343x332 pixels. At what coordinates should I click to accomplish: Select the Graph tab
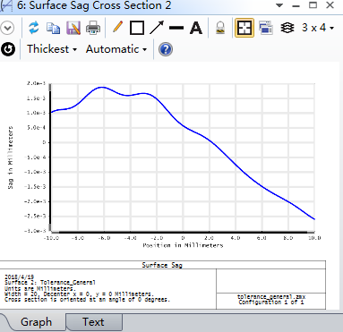[36, 322]
